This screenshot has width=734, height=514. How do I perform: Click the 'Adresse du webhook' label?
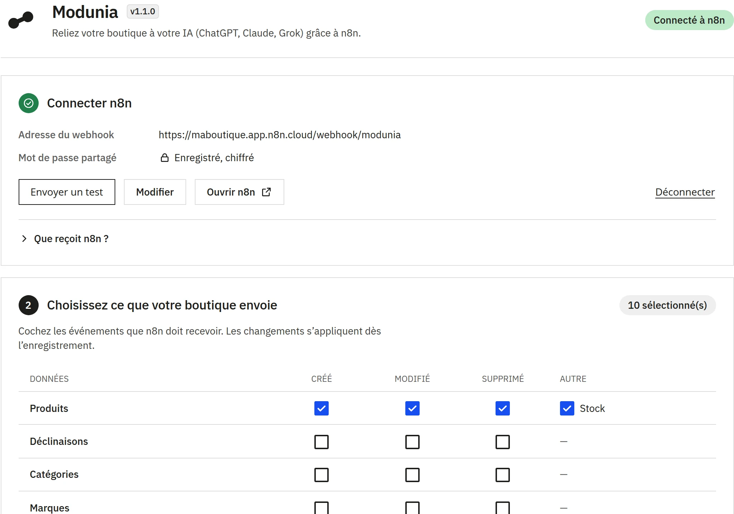(66, 135)
